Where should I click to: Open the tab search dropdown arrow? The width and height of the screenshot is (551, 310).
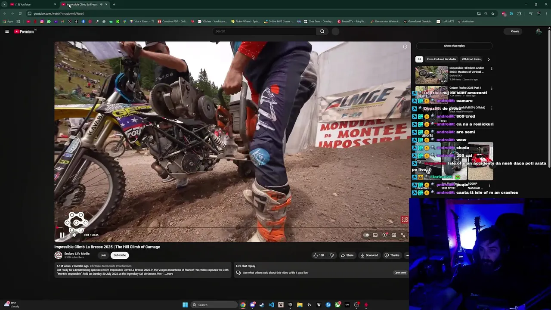coord(4,4)
